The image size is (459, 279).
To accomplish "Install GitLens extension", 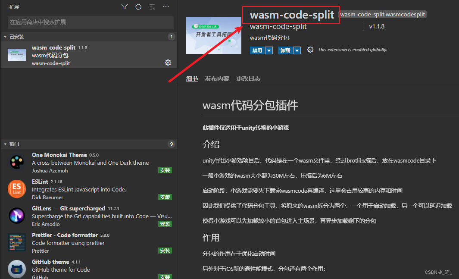I will point(165,224).
